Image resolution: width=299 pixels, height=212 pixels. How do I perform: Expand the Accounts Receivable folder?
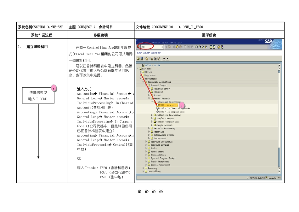tap(146, 142)
